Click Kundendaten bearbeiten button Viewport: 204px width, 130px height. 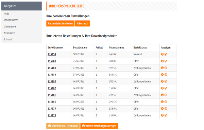[61, 23]
